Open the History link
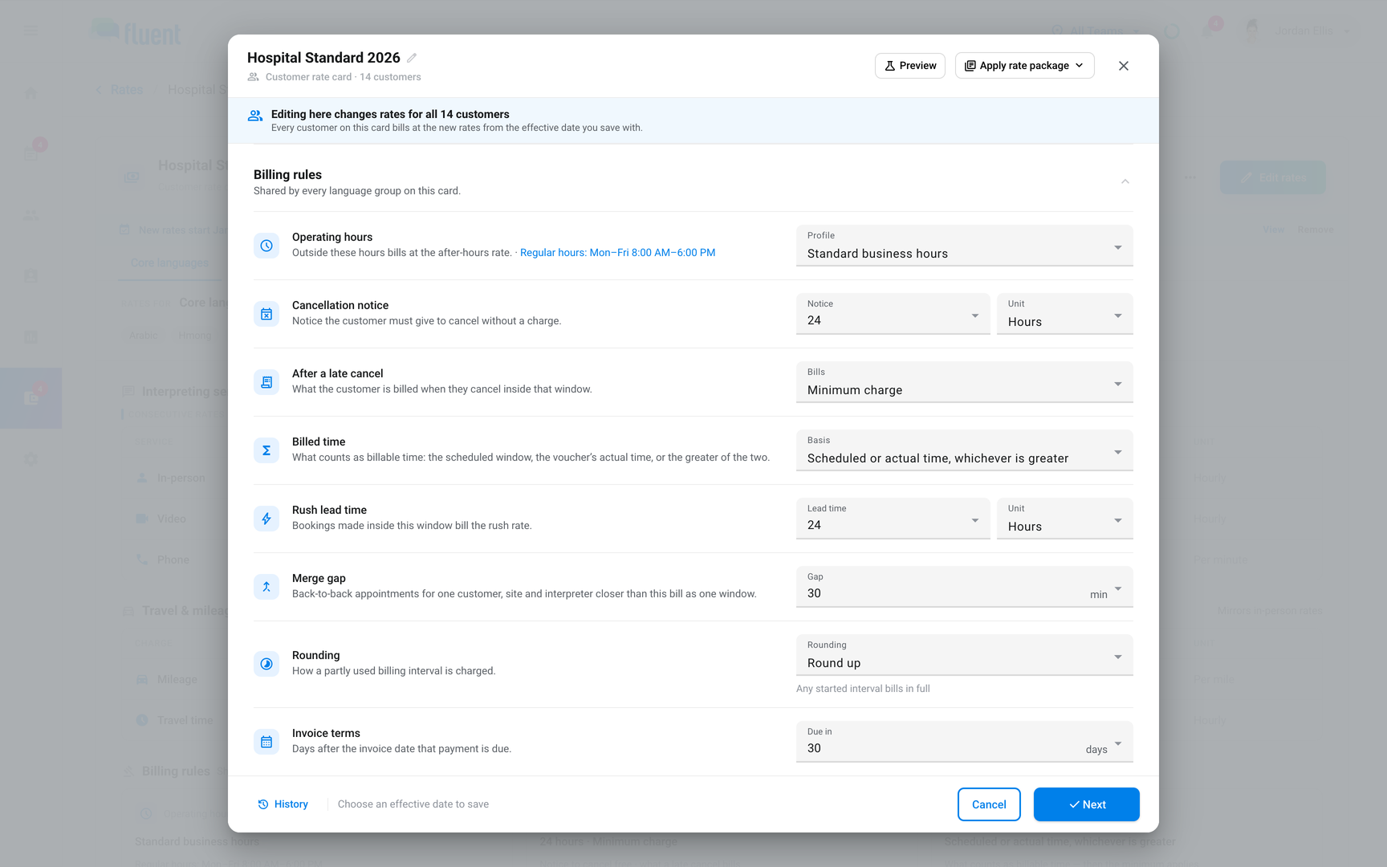The width and height of the screenshot is (1387, 867). [283, 804]
